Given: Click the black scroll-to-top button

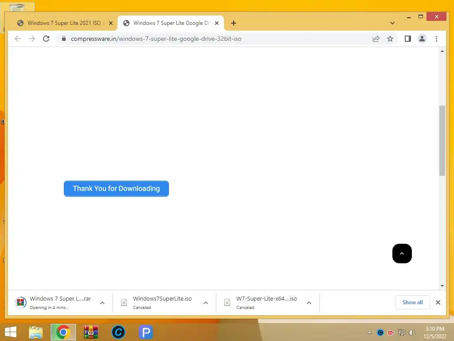Looking at the screenshot, I should [402, 254].
